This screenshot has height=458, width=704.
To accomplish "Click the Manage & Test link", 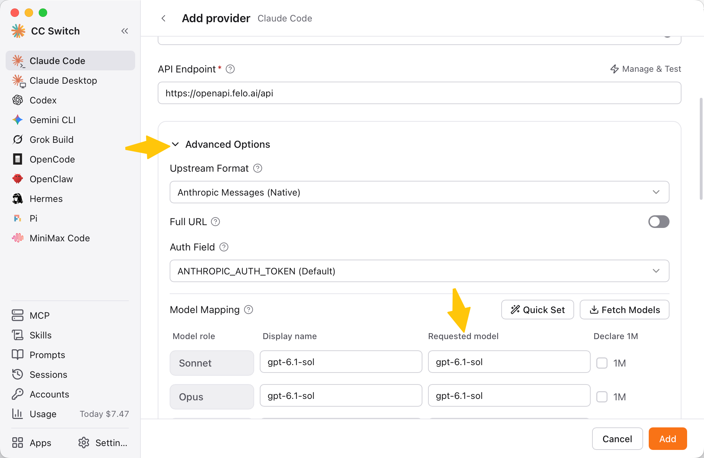I will coord(646,69).
